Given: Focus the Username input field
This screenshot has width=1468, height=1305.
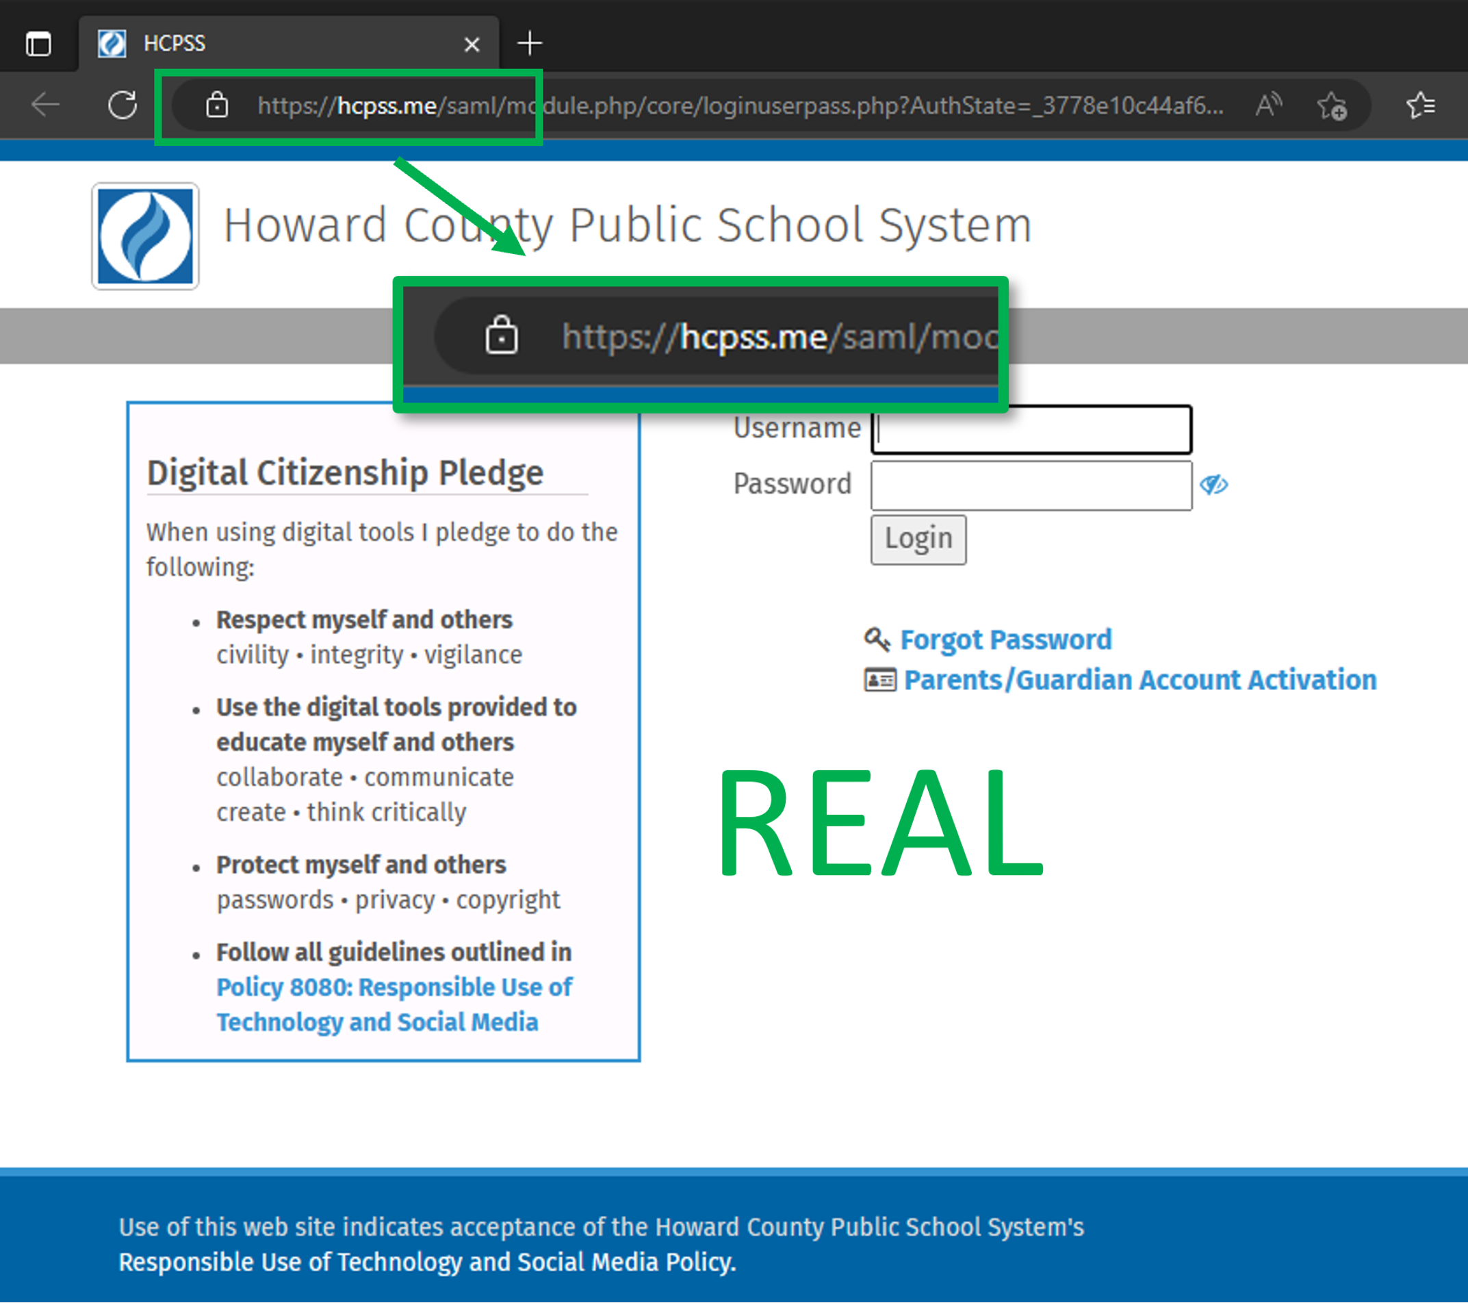Looking at the screenshot, I should [1031, 430].
